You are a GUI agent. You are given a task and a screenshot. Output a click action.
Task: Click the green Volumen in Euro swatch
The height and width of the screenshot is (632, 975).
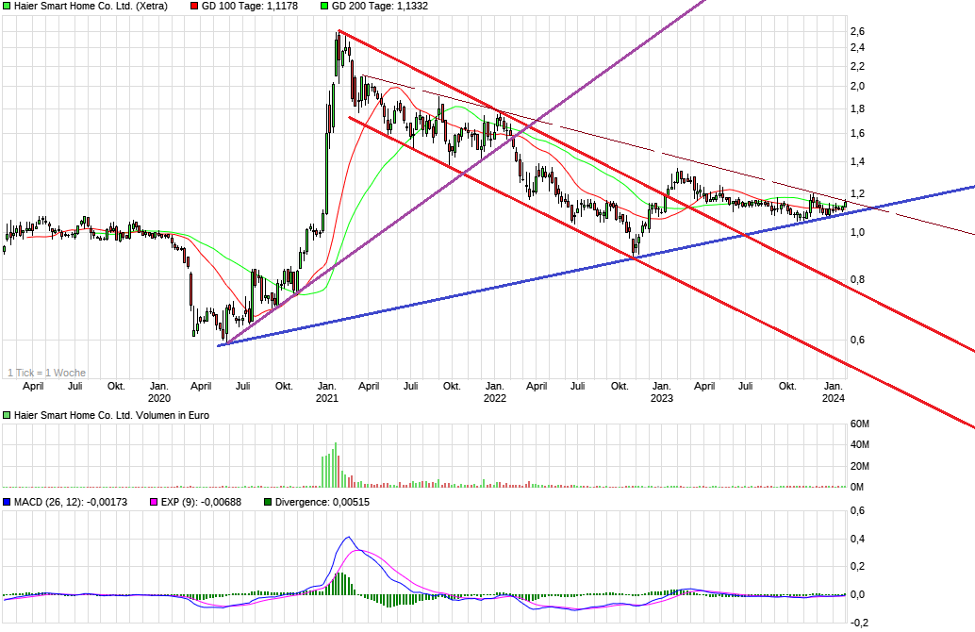[7, 416]
